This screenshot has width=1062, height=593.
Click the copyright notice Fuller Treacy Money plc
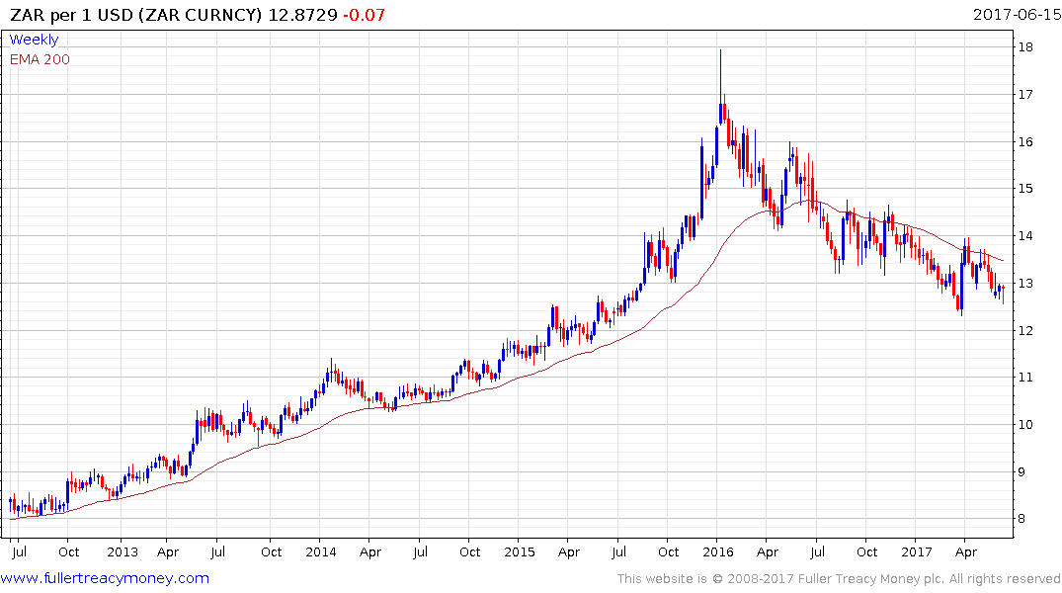pyautogui.click(x=839, y=579)
